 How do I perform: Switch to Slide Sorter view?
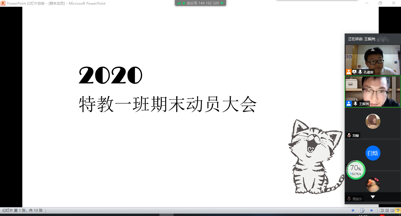pyautogui.click(x=387, y=210)
